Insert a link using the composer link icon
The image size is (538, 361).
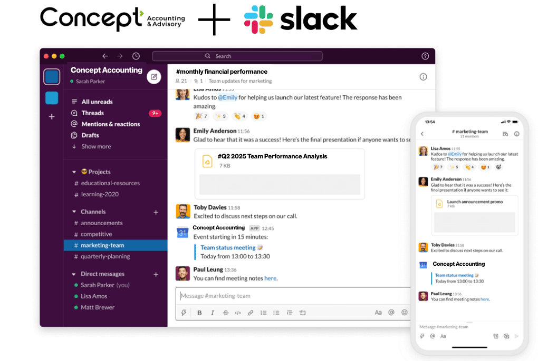pos(251,312)
